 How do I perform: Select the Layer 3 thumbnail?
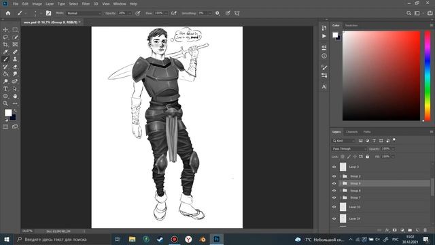coord(343,167)
